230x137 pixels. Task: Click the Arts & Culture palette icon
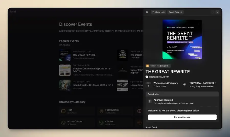(63, 123)
